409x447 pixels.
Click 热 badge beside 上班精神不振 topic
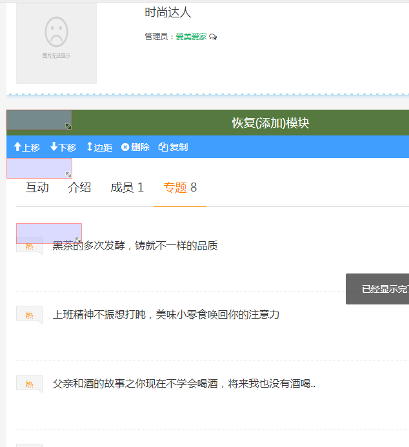(x=29, y=315)
